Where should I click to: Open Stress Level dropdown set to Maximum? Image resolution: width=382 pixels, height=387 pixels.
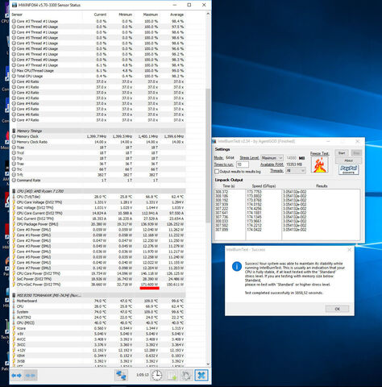[272, 158]
